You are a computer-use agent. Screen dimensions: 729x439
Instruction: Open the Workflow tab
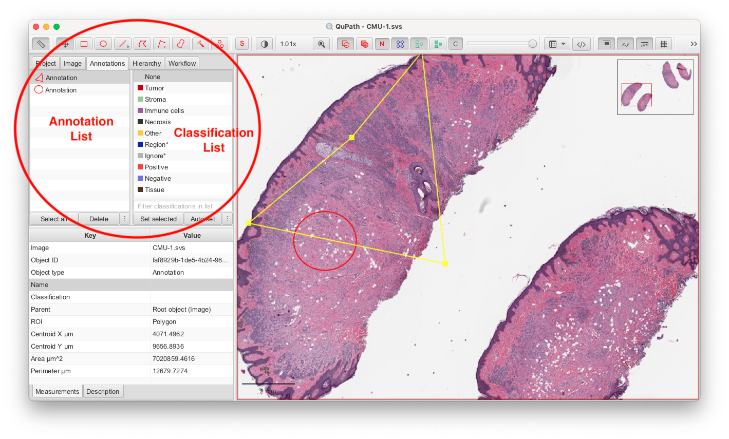(x=182, y=63)
